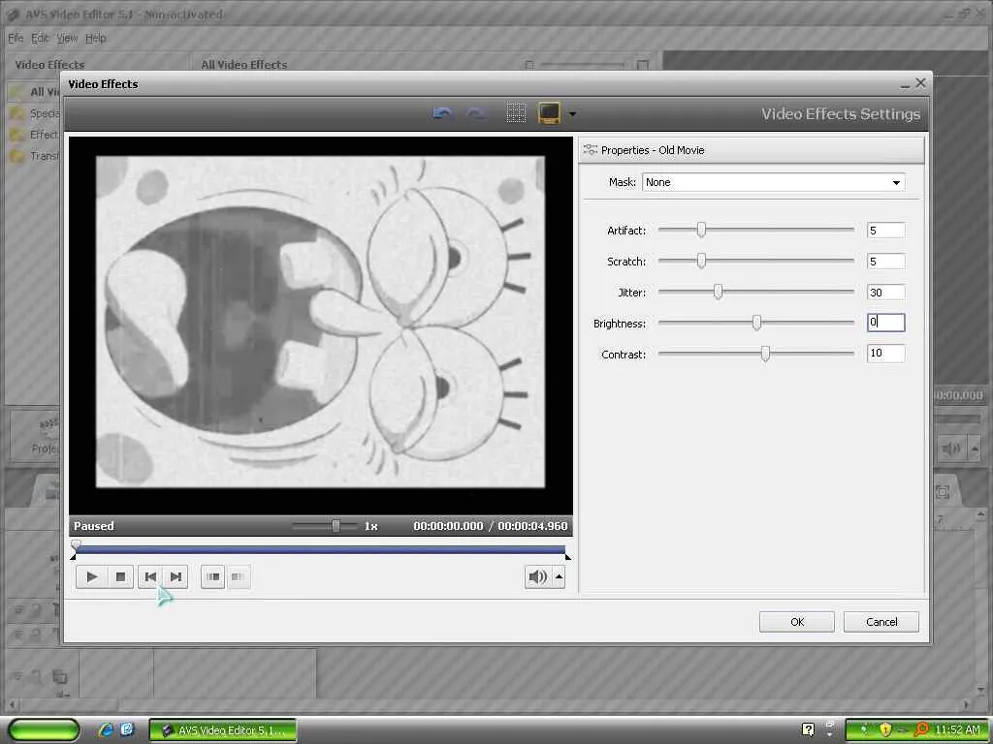Play the video preview

click(x=91, y=577)
